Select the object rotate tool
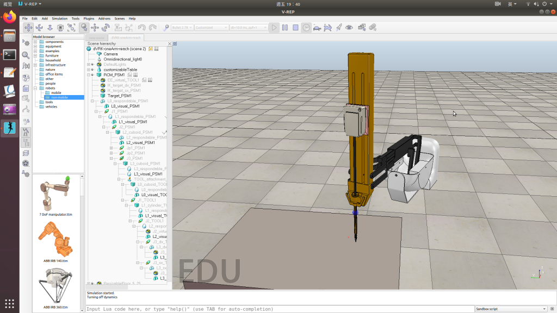The width and height of the screenshot is (557, 313). pos(106,27)
